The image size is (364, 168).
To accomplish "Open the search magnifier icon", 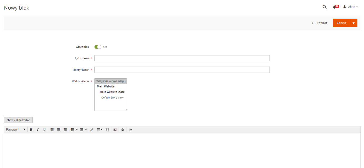I will coord(325,7).
